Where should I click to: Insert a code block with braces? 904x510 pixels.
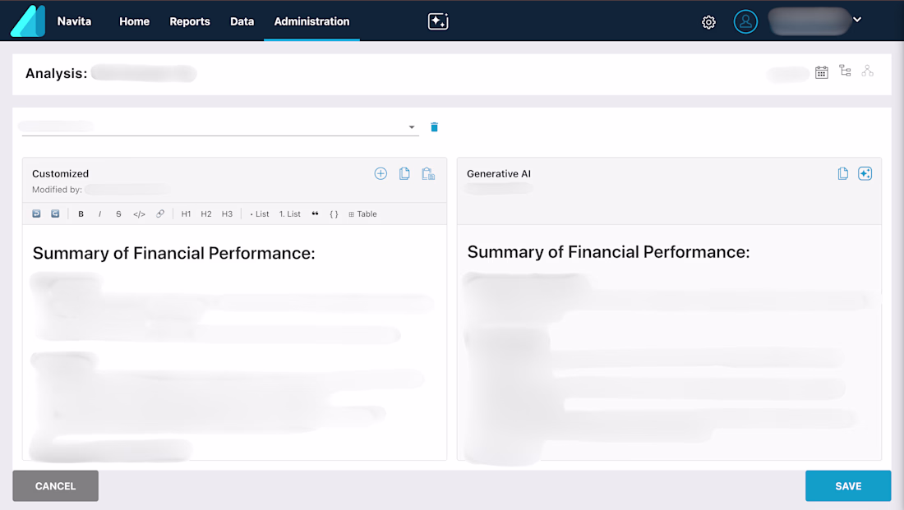(334, 214)
